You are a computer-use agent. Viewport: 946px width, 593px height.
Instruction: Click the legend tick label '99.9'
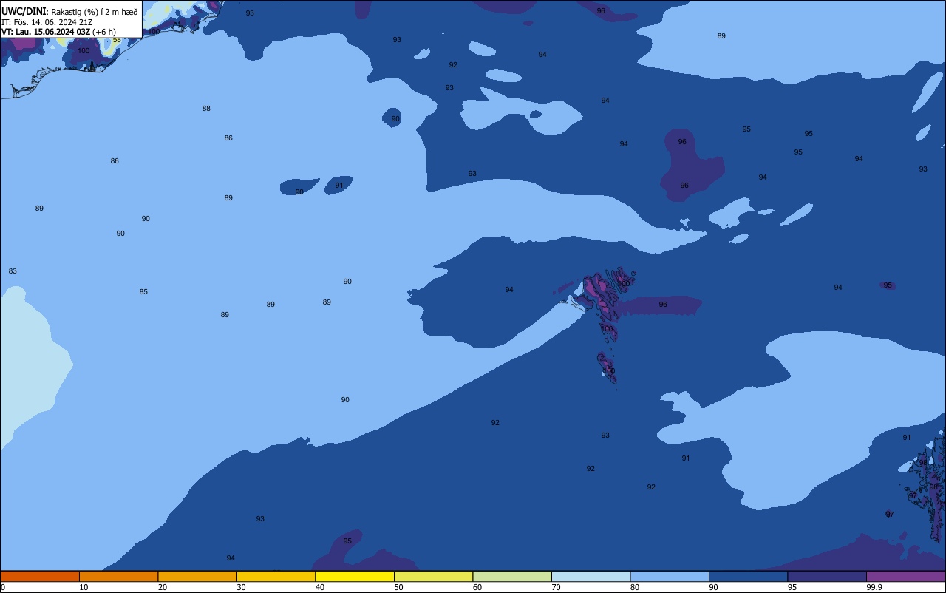coord(874,587)
